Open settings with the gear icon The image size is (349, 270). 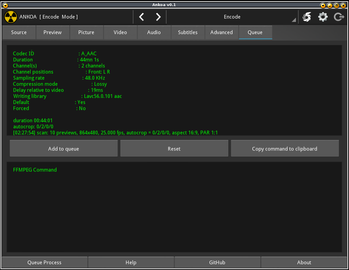(323, 17)
